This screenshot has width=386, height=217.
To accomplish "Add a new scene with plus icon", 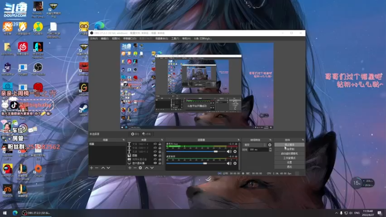I will pyautogui.click(x=91, y=168).
